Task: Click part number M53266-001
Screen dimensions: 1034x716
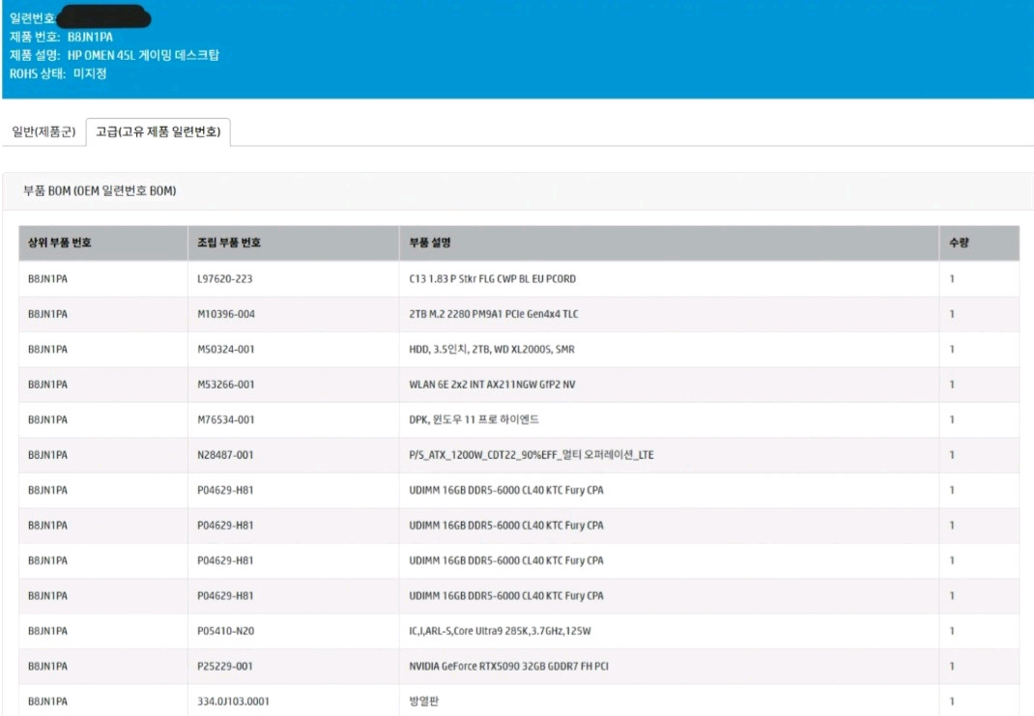Action: point(225,385)
